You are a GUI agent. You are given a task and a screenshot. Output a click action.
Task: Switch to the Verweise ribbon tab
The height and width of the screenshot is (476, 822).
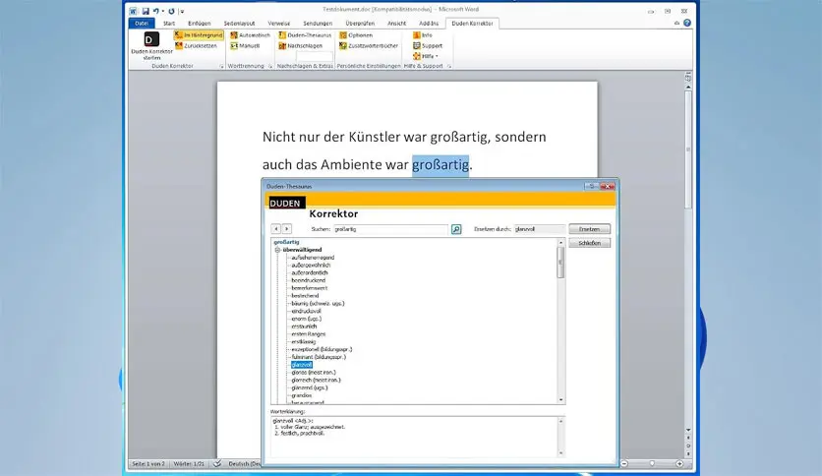point(279,23)
